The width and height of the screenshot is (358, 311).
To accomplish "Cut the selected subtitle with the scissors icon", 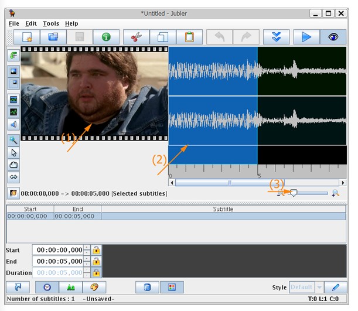I will [x=137, y=37].
